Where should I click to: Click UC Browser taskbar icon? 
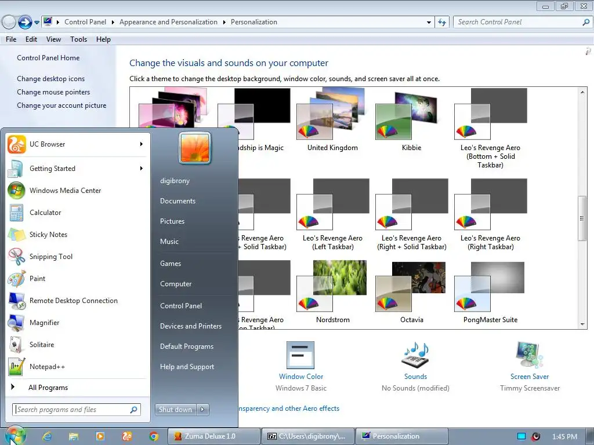coord(127,436)
